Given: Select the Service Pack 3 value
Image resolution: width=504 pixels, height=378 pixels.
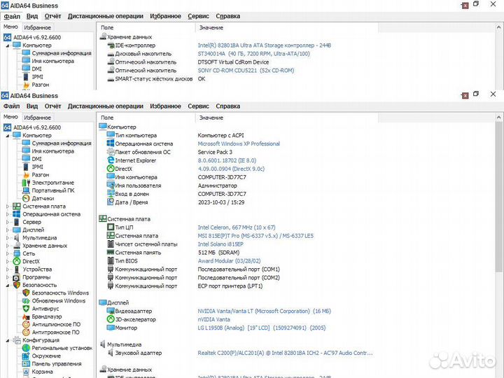Looking at the screenshot, I should pyautogui.click(x=215, y=152).
